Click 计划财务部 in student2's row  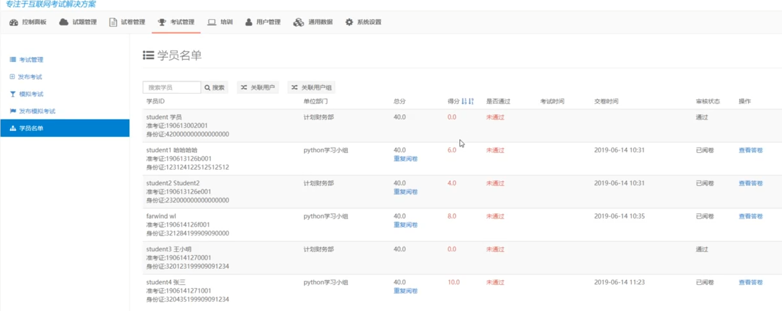point(319,183)
